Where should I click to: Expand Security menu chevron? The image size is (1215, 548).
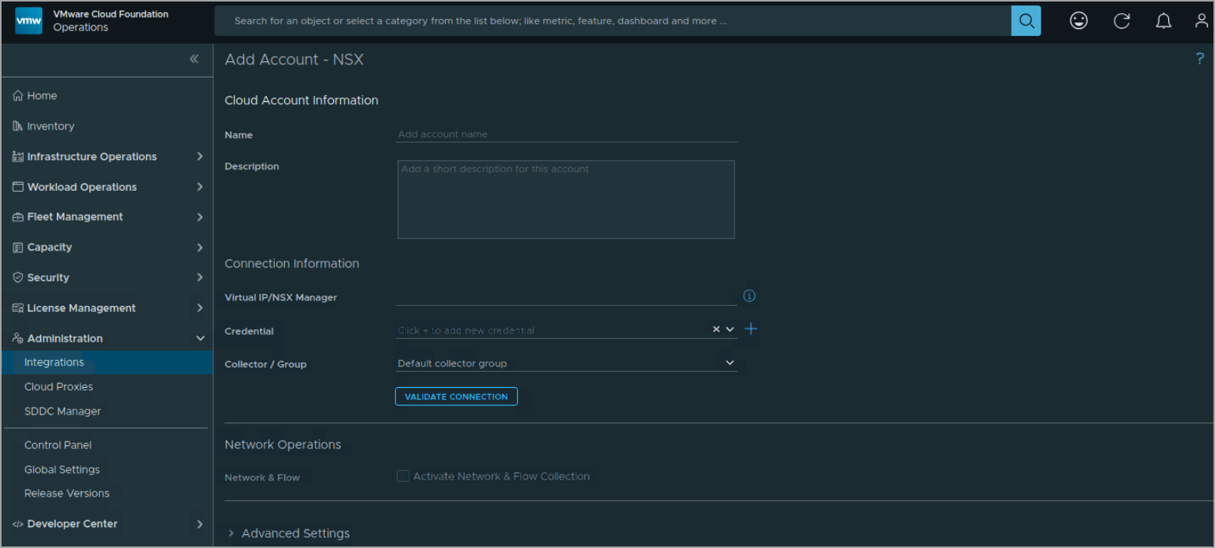click(200, 277)
